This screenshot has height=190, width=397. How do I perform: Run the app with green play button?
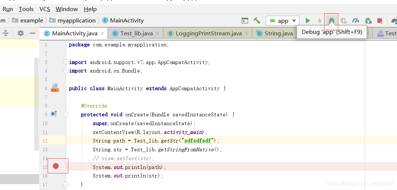[308, 21]
